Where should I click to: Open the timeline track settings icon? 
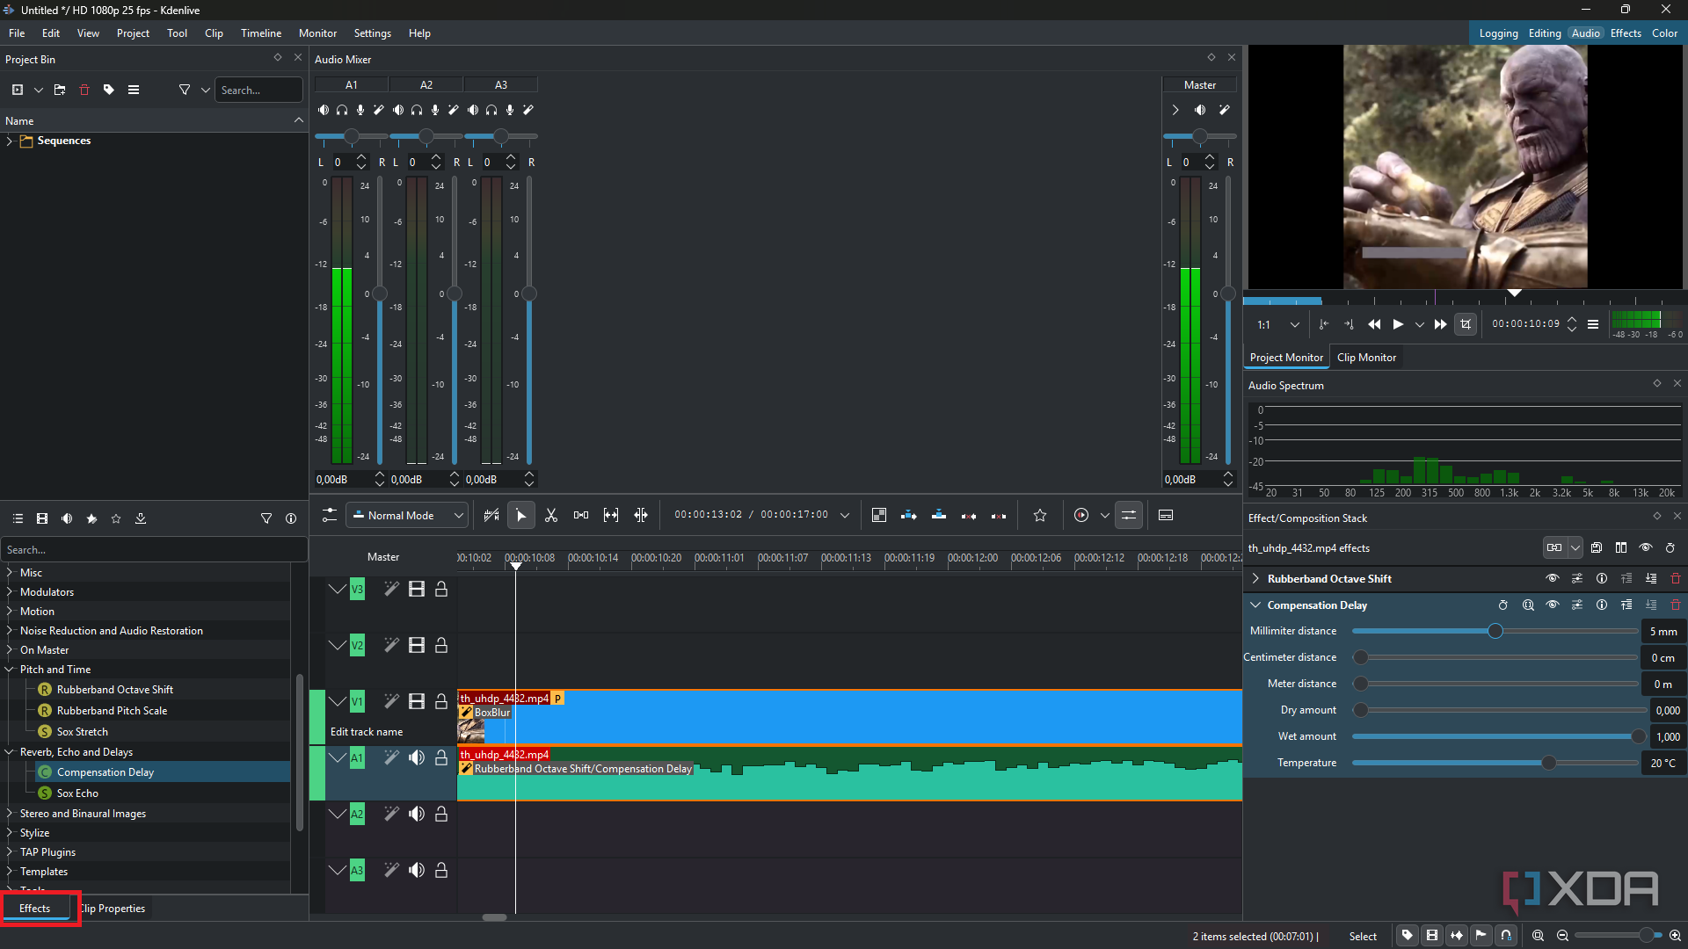[x=330, y=516]
